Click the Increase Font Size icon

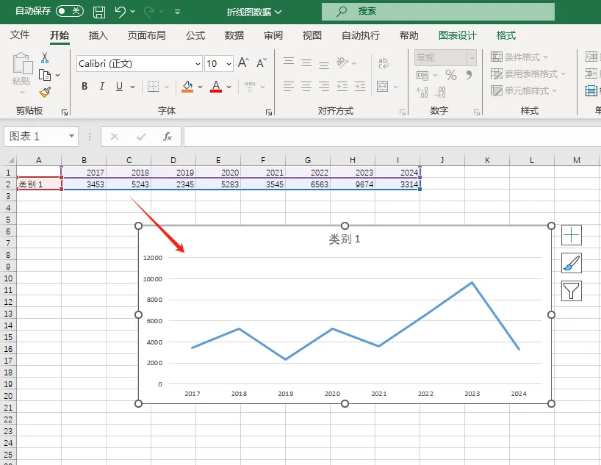[x=243, y=62]
